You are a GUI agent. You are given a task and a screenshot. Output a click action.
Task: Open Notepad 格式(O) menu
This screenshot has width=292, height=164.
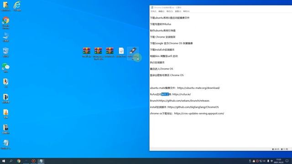170,11
